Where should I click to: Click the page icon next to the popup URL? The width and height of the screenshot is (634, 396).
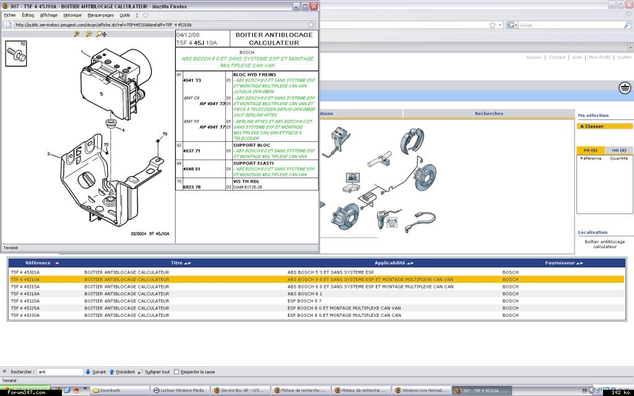pyautogui.click(x=9, y=25)
